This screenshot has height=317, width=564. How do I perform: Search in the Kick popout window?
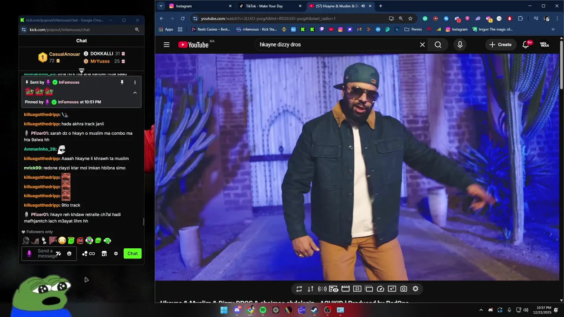[x=137, y=29]
